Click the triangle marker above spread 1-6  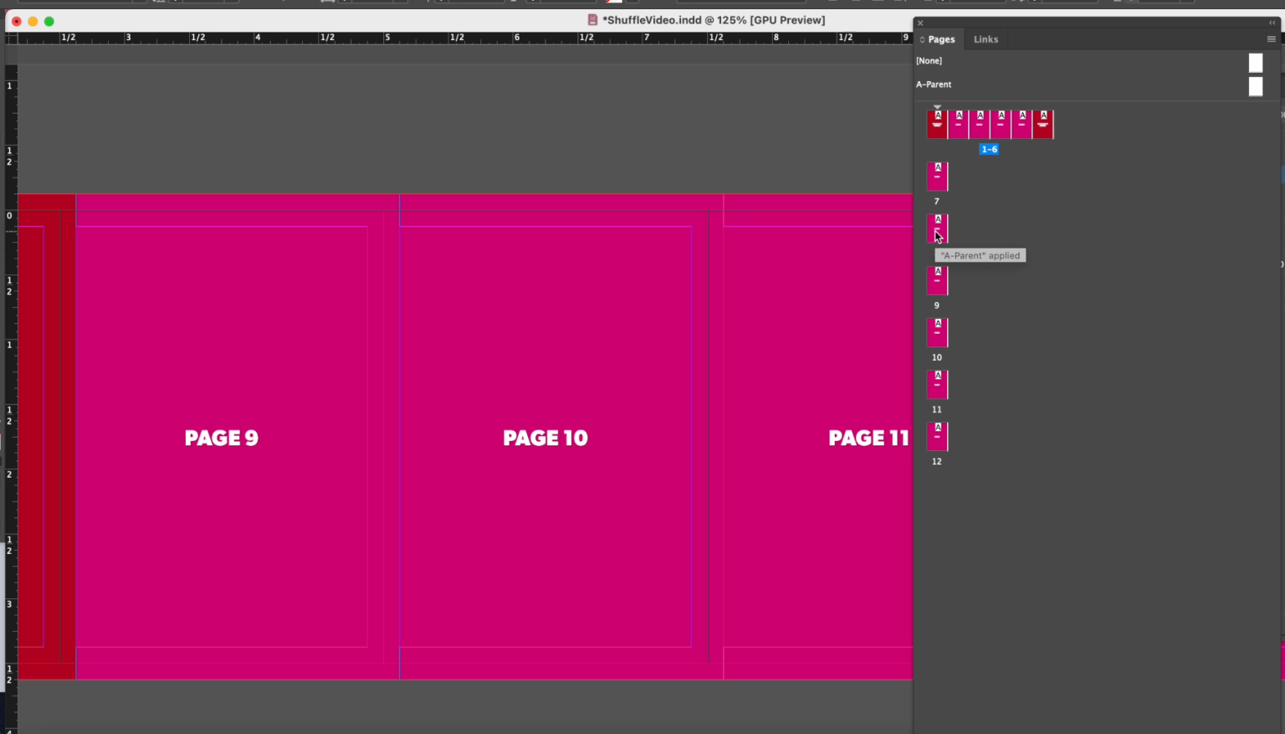click(937, 107)
